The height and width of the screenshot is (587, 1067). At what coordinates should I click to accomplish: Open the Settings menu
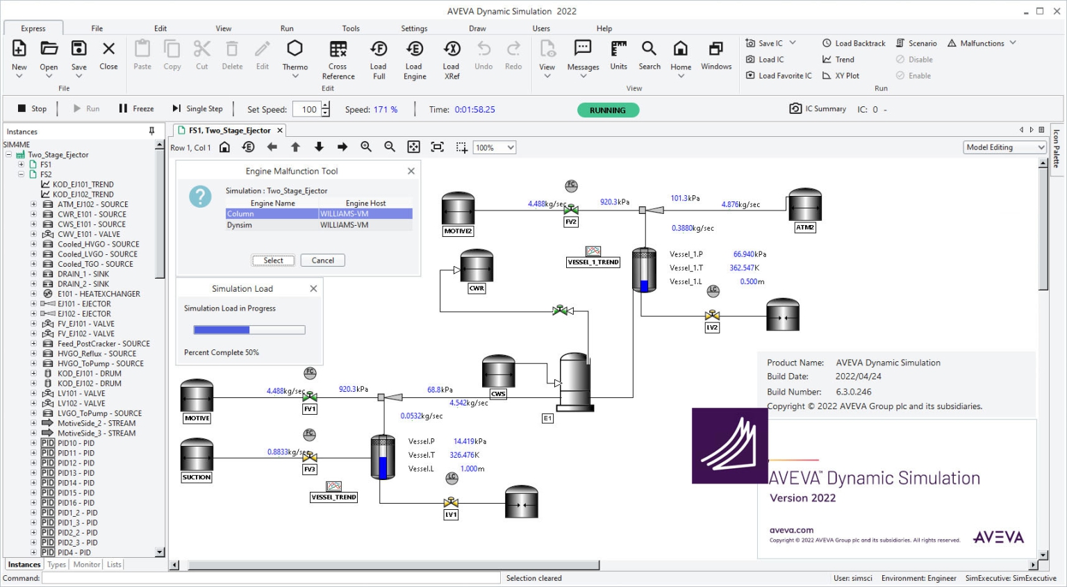pyautogui.click(x=414, y=28)
